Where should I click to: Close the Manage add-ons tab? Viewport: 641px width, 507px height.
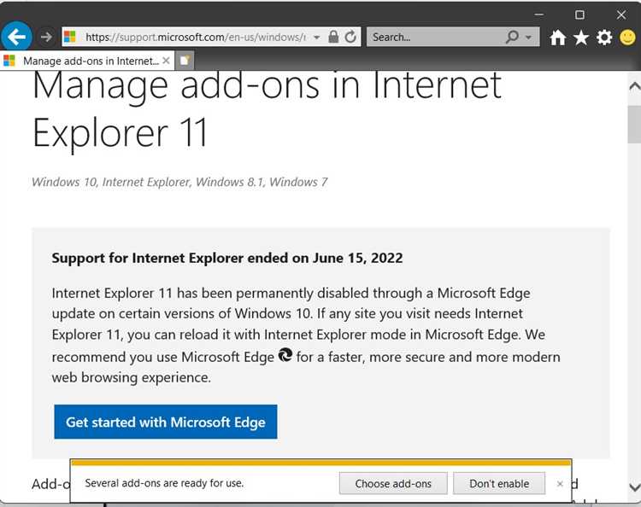[166, 61]
